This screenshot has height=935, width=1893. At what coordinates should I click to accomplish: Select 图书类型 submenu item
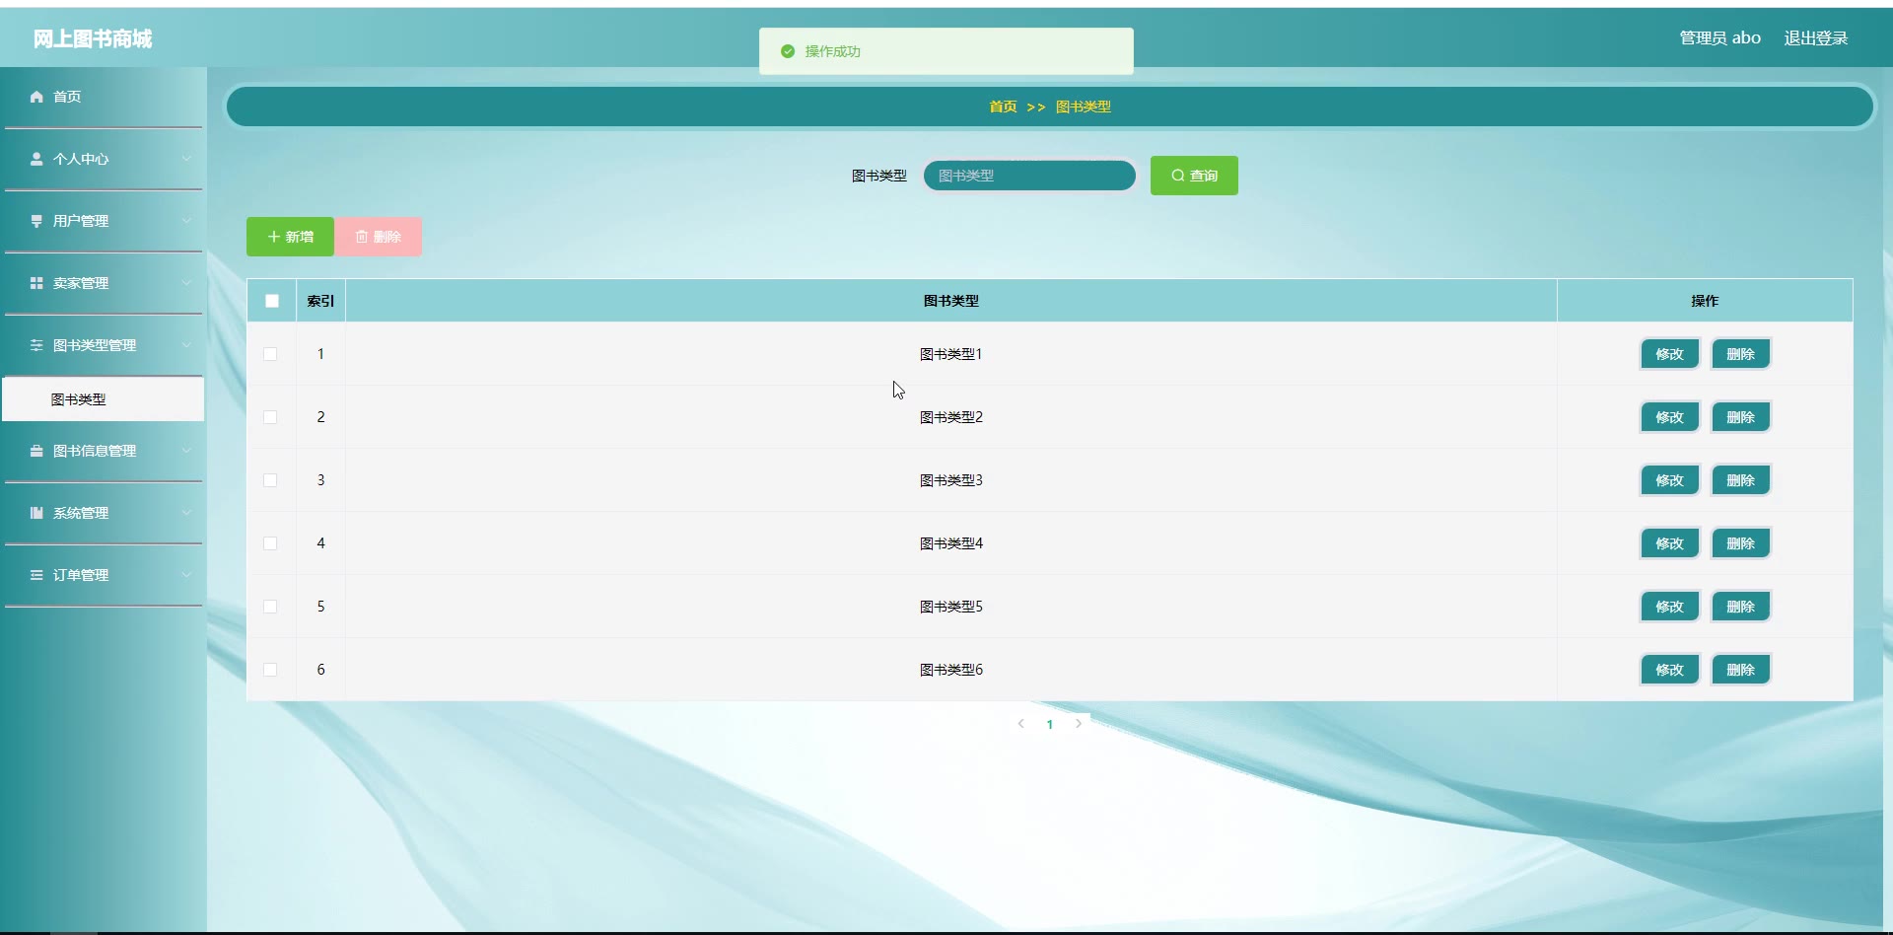click(x=104, y=399)
